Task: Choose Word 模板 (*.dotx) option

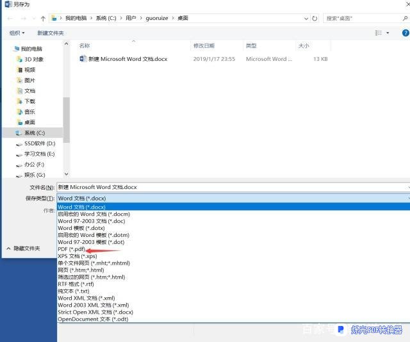Action: pos(81,228)
